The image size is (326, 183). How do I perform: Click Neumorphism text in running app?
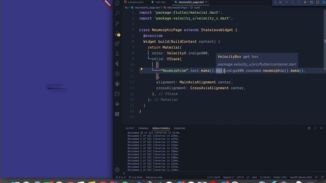click(56, 88)
